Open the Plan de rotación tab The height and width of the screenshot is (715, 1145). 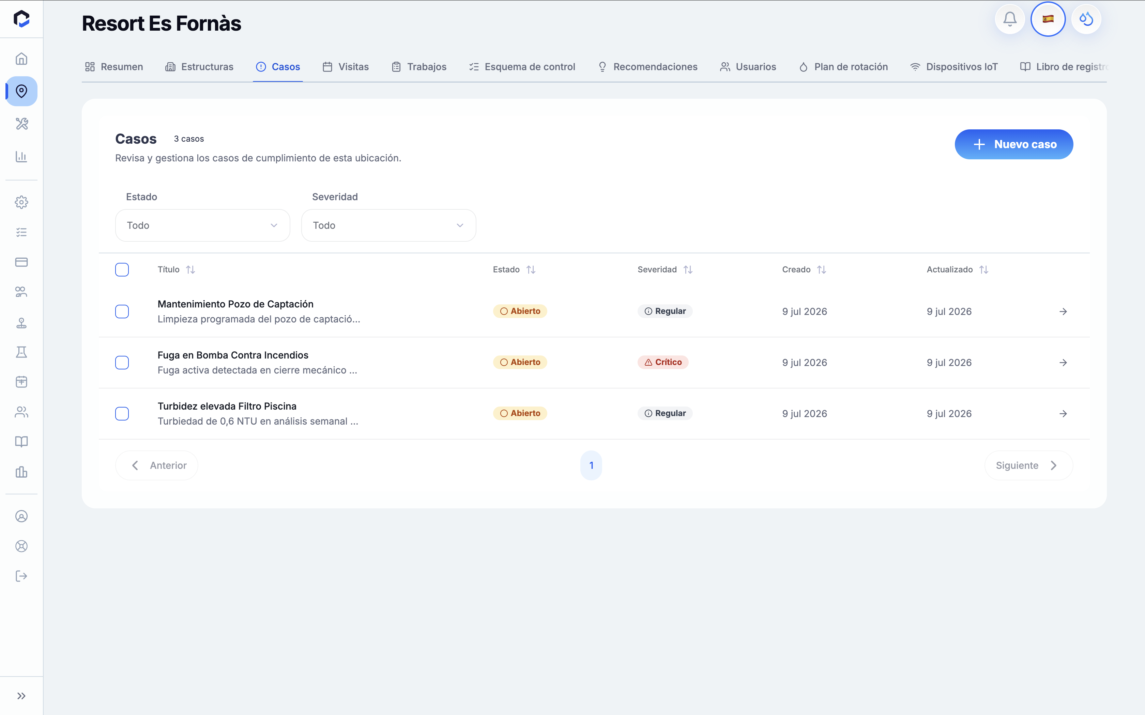pos(843,67)
